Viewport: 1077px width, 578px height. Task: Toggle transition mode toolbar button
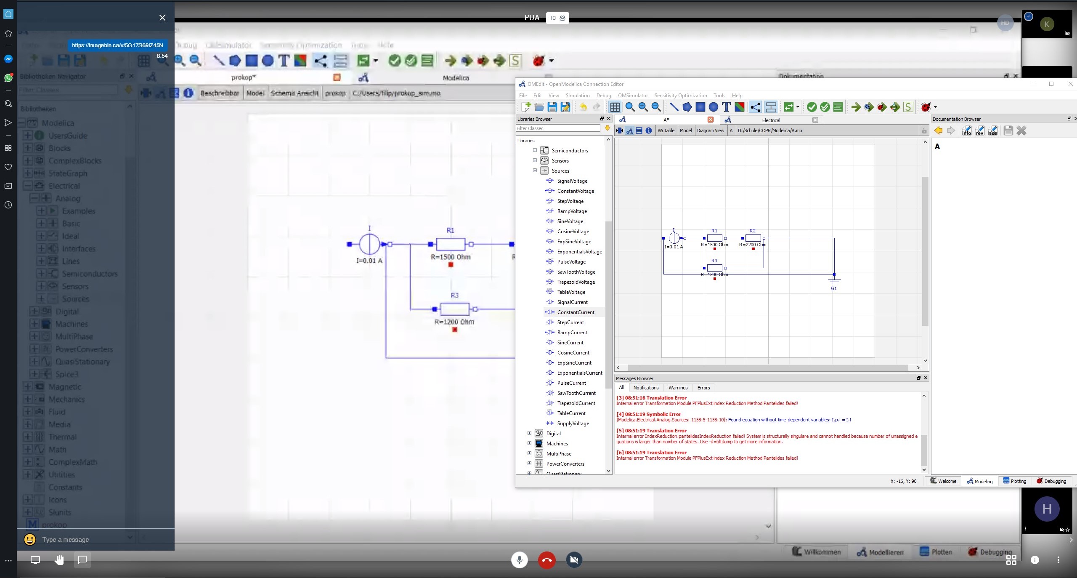(771, 107)
